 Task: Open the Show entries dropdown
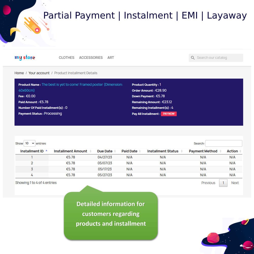[x=29, y=143]
